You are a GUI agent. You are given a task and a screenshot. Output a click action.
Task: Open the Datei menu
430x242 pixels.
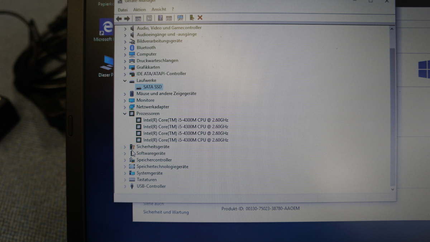click(123, 10)
